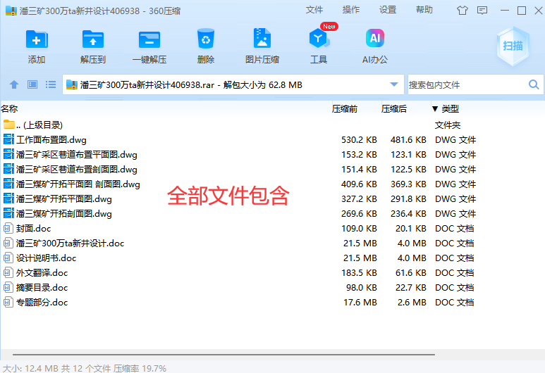
Task: Sort by the 压缩后 column header
Action: pos(394,109)
